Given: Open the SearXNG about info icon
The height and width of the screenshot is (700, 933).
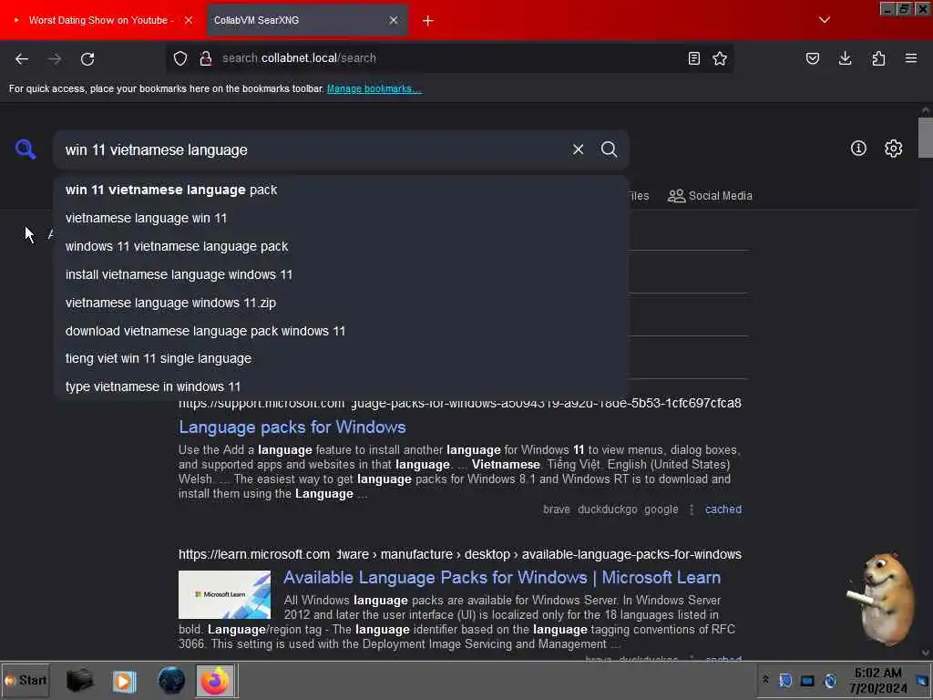Looking at the screenshot, I should point(858,149).
